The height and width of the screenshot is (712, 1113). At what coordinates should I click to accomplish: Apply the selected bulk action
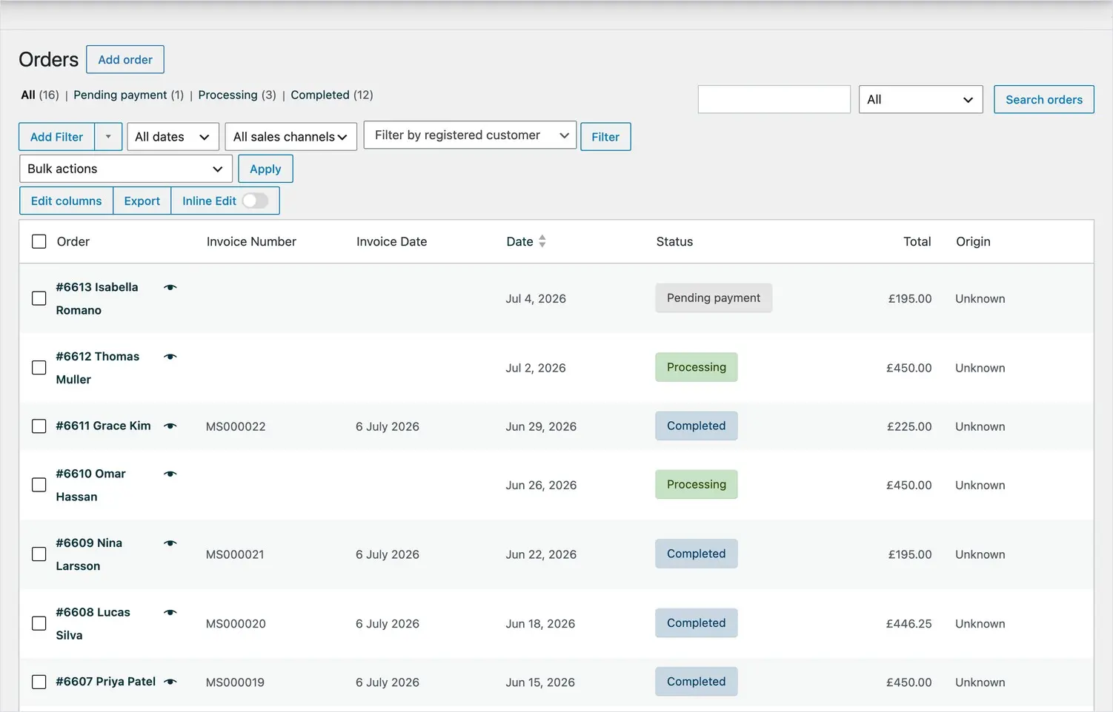(265, 169)
